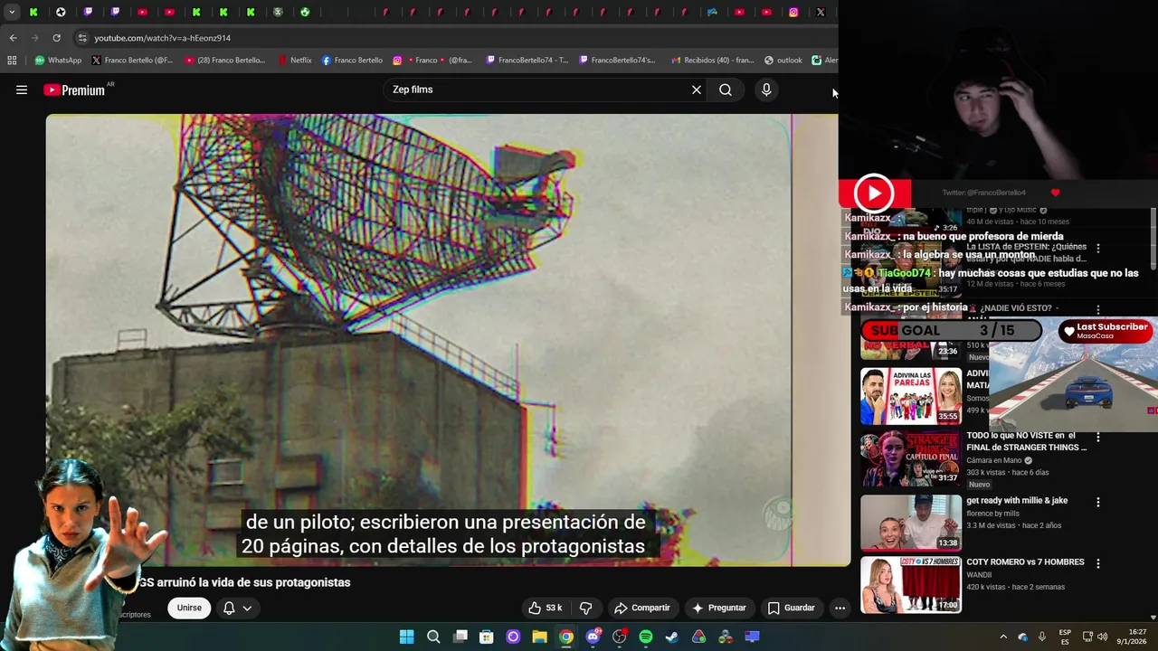Open Spotify from the taskbar
This screenshot has height=651, width=1158.
coord(646,637)
